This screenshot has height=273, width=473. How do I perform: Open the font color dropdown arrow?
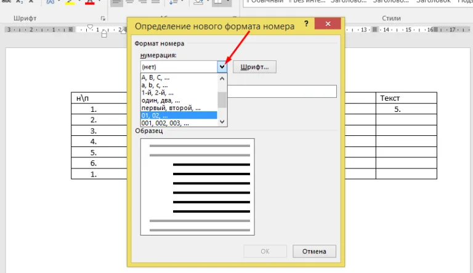[99, 2]
